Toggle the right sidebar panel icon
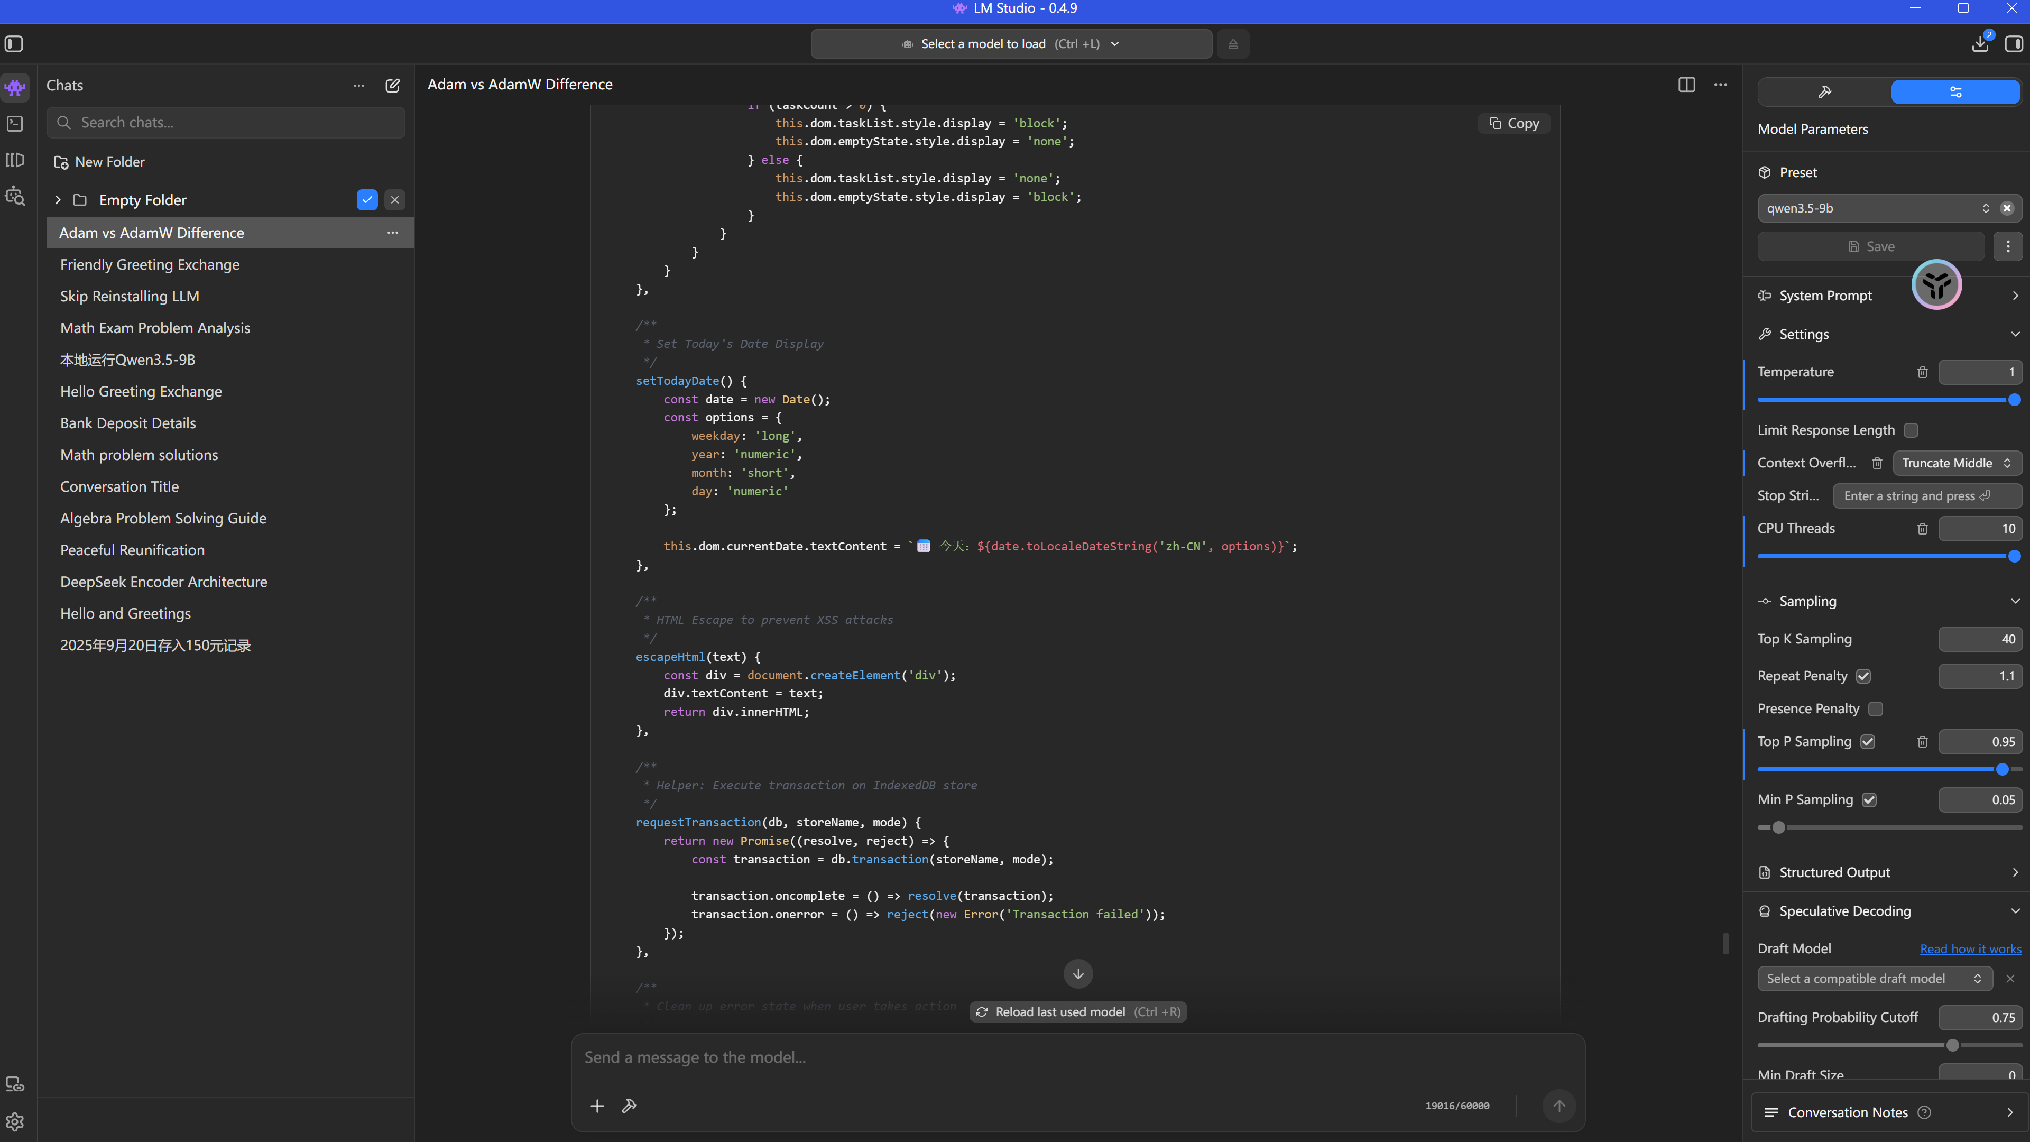The width and height of the screenshot is (2030, 1142). (x=2014, y=44)
